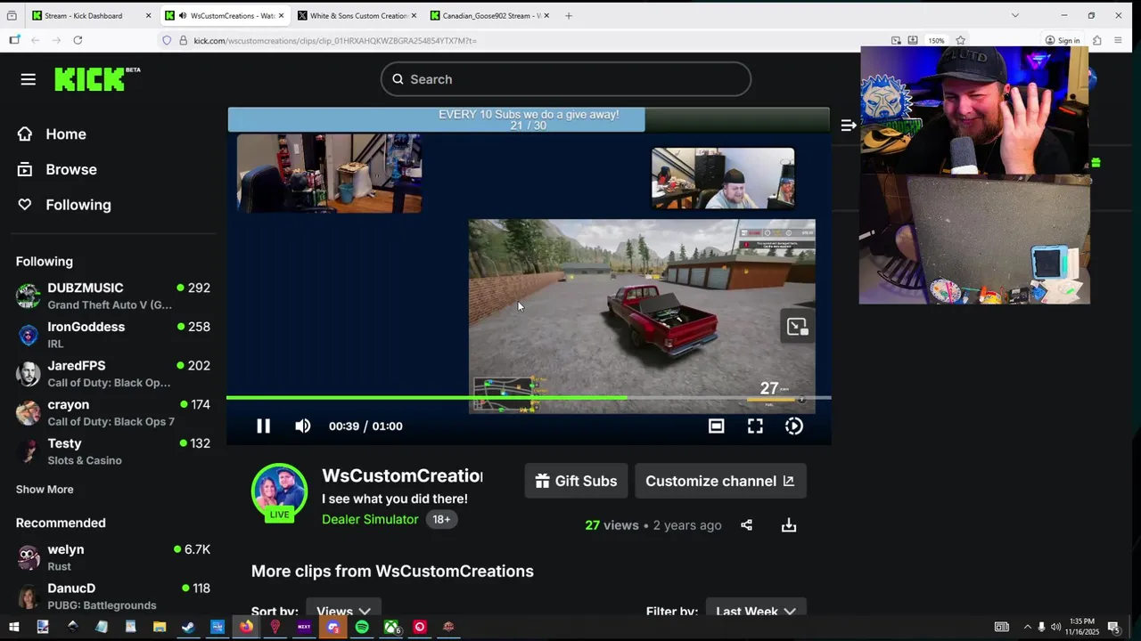1141x641 pixels.
Task: Open Windows notification center
Action: click(1113, 627)
